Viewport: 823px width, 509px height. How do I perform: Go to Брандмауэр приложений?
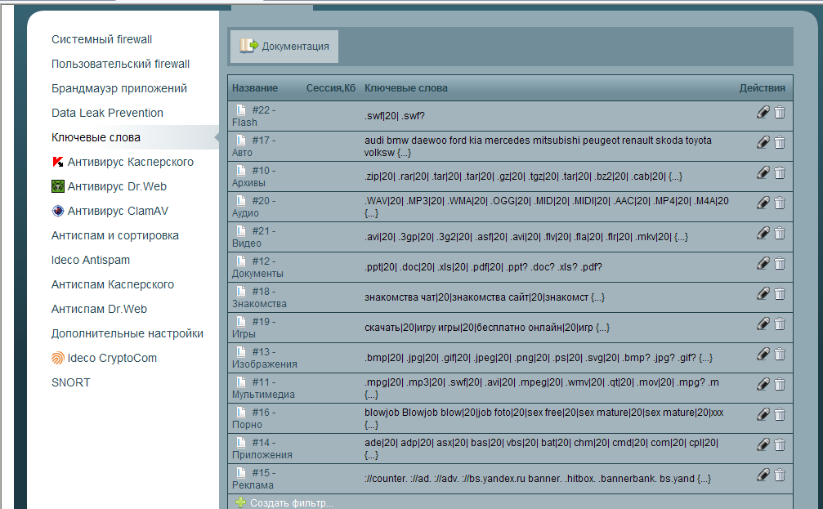119,89
